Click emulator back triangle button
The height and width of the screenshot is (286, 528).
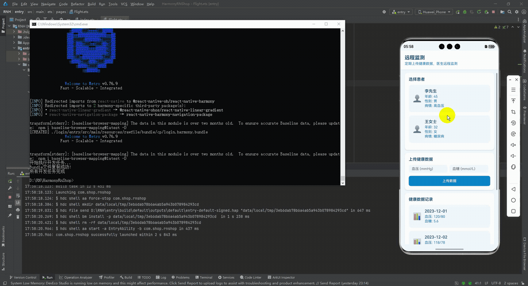point(513,189)
